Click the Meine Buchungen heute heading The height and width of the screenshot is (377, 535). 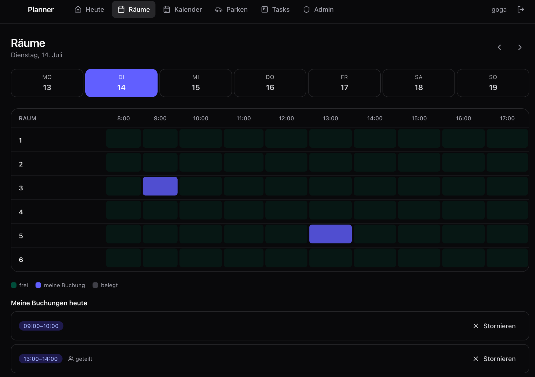[x=49, y=303]
